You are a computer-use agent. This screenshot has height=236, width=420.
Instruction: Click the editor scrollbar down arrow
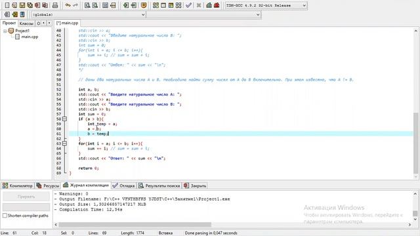pyautogui.click(x=415, y=176)
